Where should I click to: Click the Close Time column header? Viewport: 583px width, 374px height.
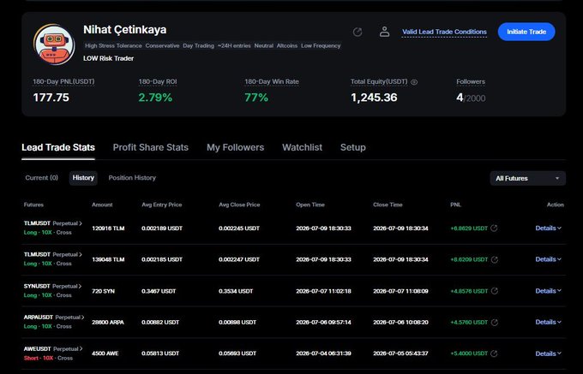pos(388,205)
